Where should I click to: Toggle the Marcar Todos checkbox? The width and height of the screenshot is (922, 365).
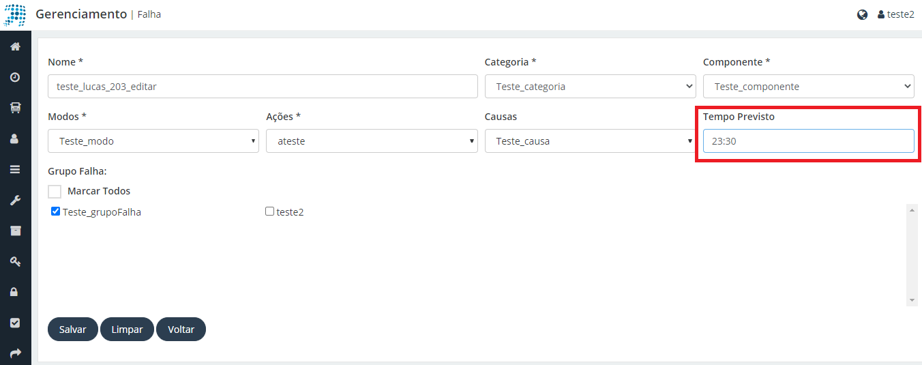[55, 192]
